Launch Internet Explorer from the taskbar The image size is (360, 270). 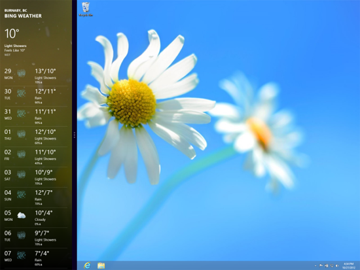click(87, 265)
